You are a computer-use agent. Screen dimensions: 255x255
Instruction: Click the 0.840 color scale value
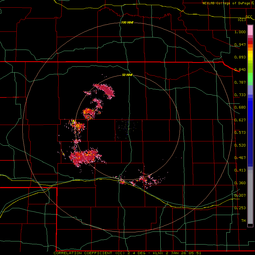point(240,70)
